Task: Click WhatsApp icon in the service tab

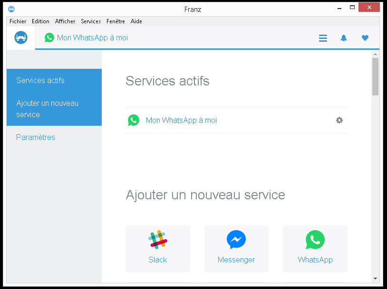Action: pos(49,37)
